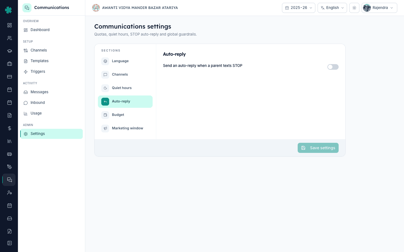Open the bus transport icon in the dark rail

pos(10,154)
